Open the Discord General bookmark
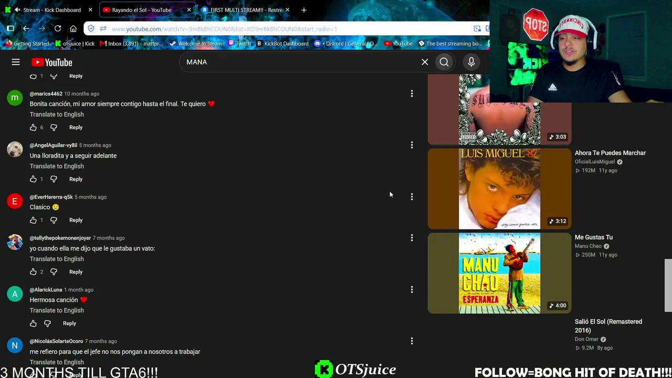Image resolution: width=672 pixels, height=378 pixels. coord(346,44)
